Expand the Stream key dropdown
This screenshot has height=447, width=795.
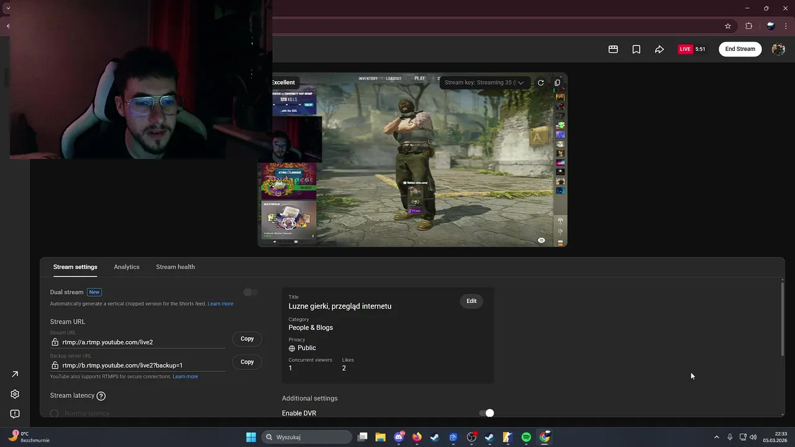tap(484, 83)
